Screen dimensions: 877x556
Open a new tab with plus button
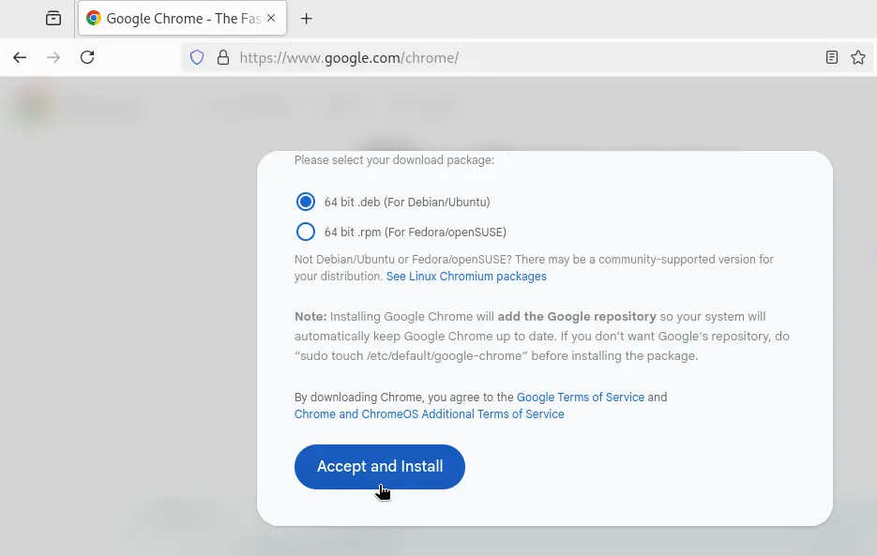tap(306, 19)
